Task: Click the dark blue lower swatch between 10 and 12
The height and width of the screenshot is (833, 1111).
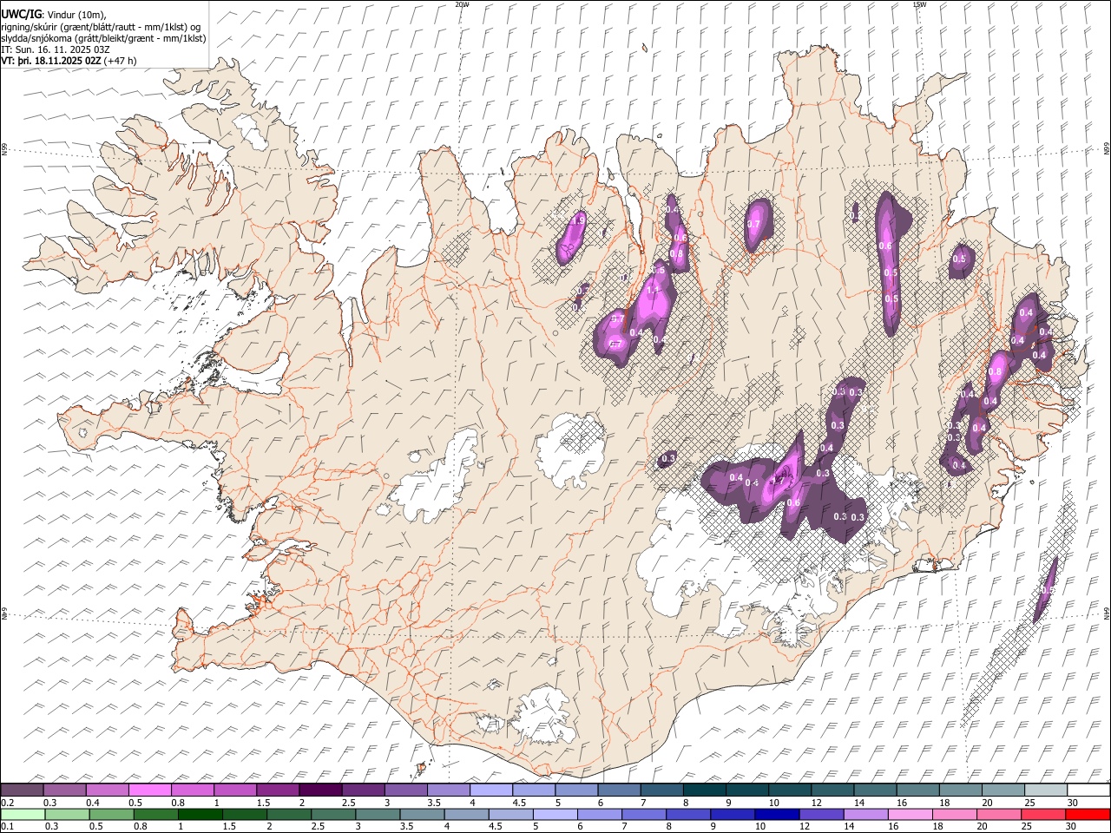Action: pyautogui.click(x=778, y=815)
